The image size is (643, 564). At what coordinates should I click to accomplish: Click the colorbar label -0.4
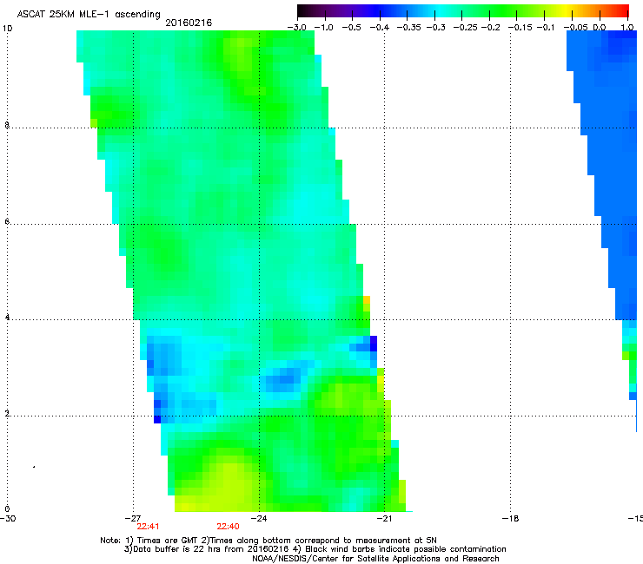tap(380, 28)
